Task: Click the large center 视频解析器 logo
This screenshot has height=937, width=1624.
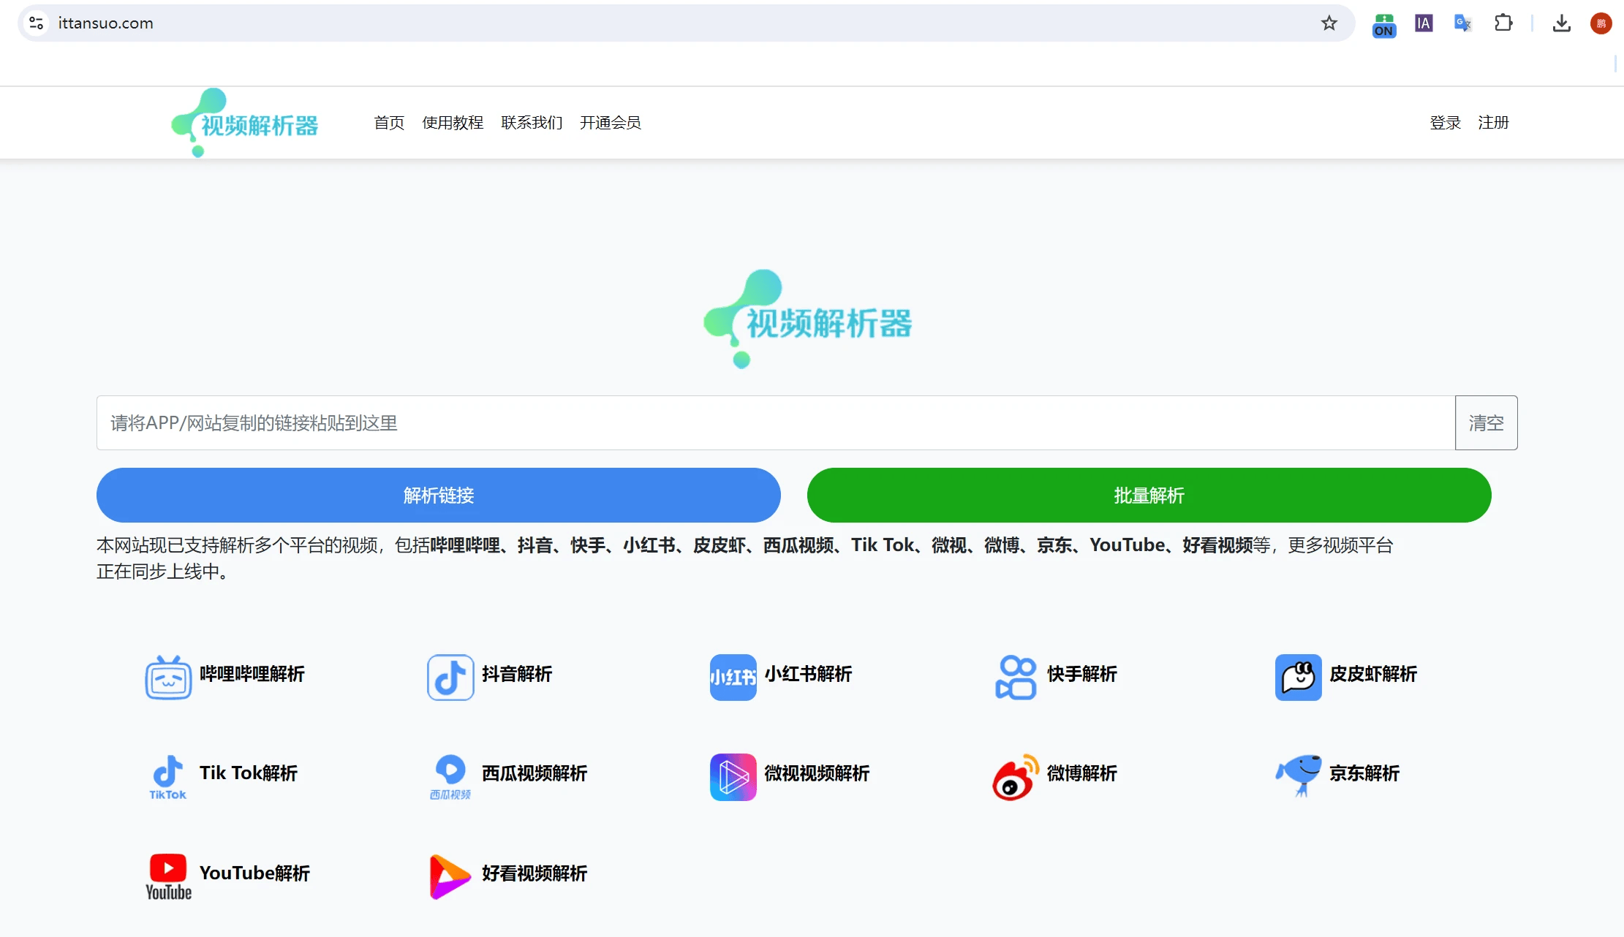Action: [x=807, y=319]
